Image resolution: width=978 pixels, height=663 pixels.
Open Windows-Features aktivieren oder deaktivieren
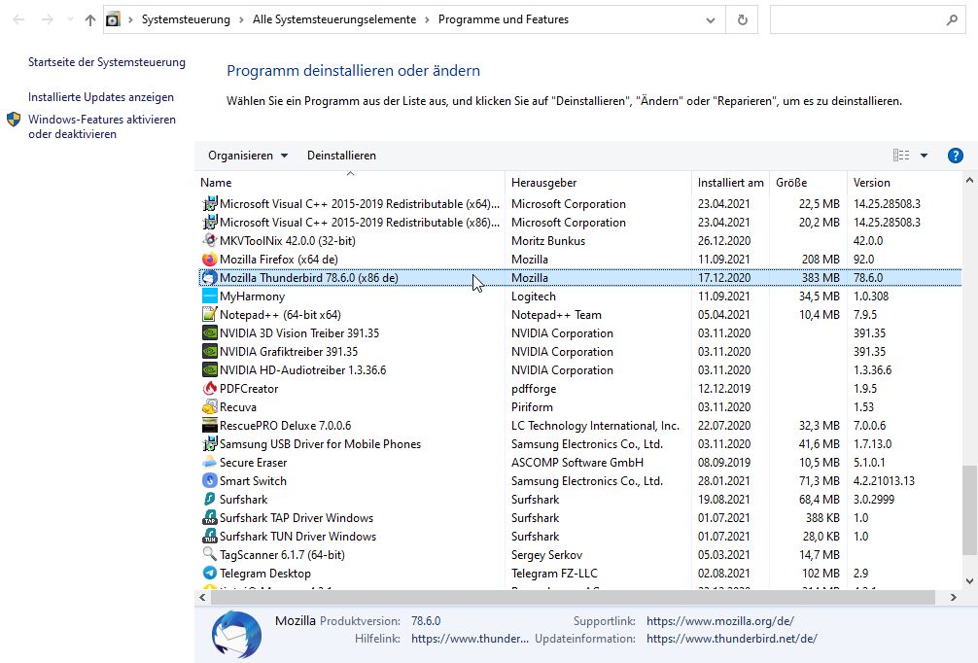(x=102, y=127)
